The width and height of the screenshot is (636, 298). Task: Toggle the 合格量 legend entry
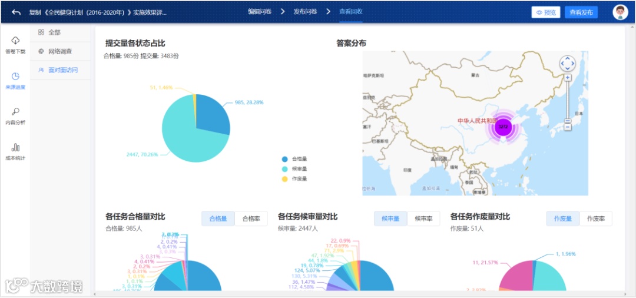click(x=295, y=159)
